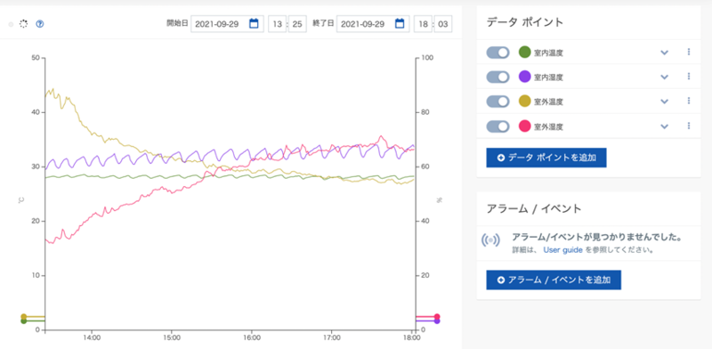The width and height of the screenshot is (712, 349).
Task: Open the start date calendar picker
Action: pyautogui.click(x=254, y=24)
